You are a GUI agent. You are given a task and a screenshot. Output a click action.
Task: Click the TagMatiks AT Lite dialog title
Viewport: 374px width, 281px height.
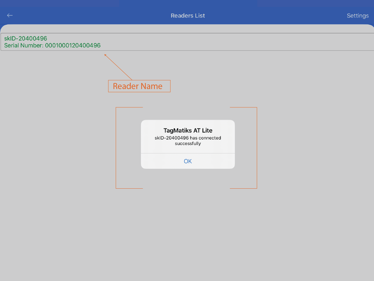[188, 131]
